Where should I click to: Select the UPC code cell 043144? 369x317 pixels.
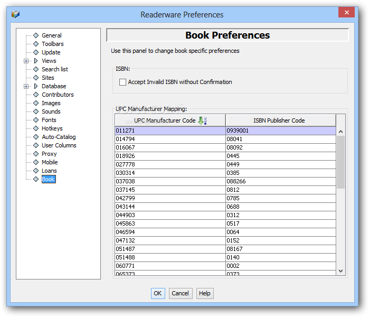point(170,207)
